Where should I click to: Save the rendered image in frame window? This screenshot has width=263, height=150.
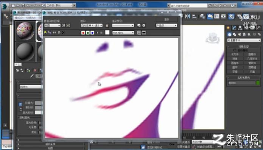(x=45, y=33)
